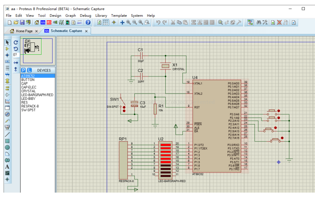Click the overview preview thumbnail
315x197 pixels.
38,49
